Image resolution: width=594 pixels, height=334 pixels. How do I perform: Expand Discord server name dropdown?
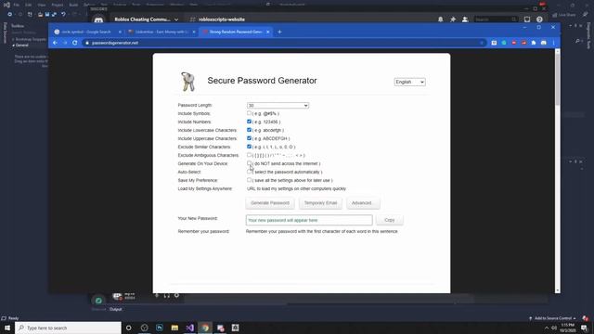[176, 19]
